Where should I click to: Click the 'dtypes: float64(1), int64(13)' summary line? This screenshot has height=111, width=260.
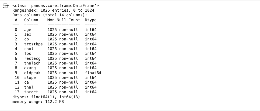(46, 97)
